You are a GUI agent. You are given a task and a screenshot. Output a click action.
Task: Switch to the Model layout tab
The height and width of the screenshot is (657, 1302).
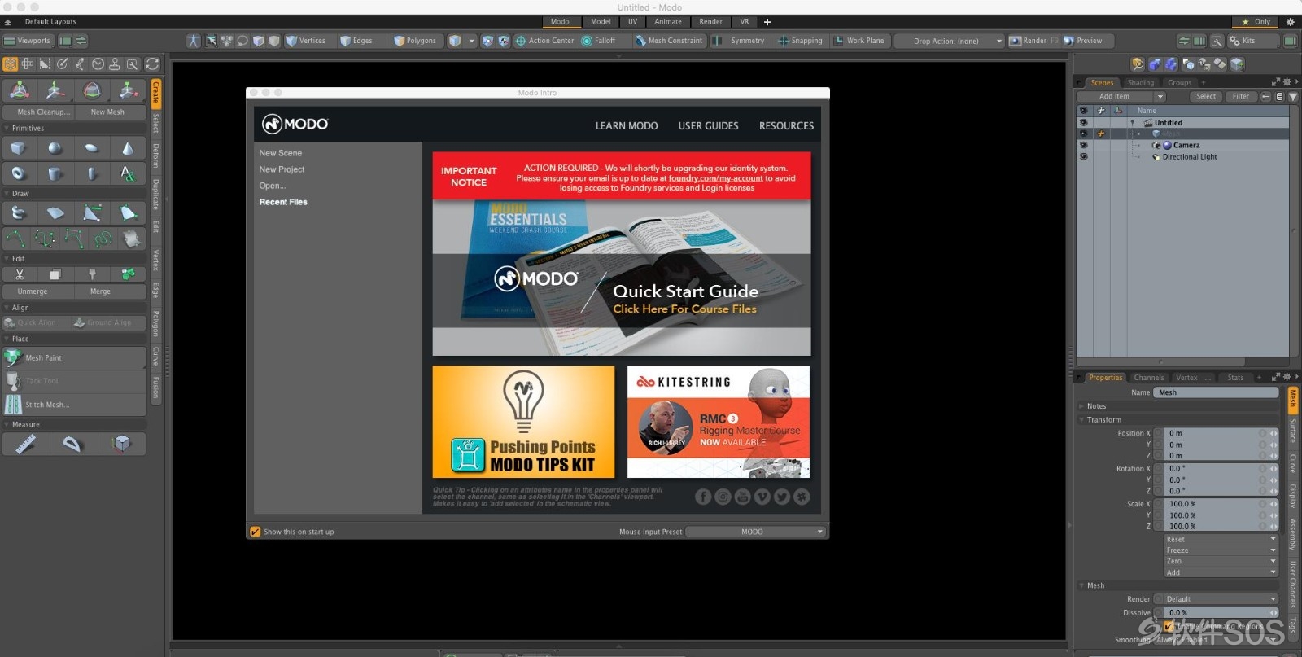coord(601,22)
